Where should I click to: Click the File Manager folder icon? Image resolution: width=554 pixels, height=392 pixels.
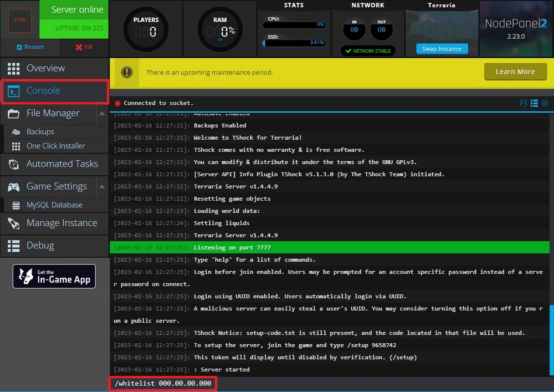[14, 114]
